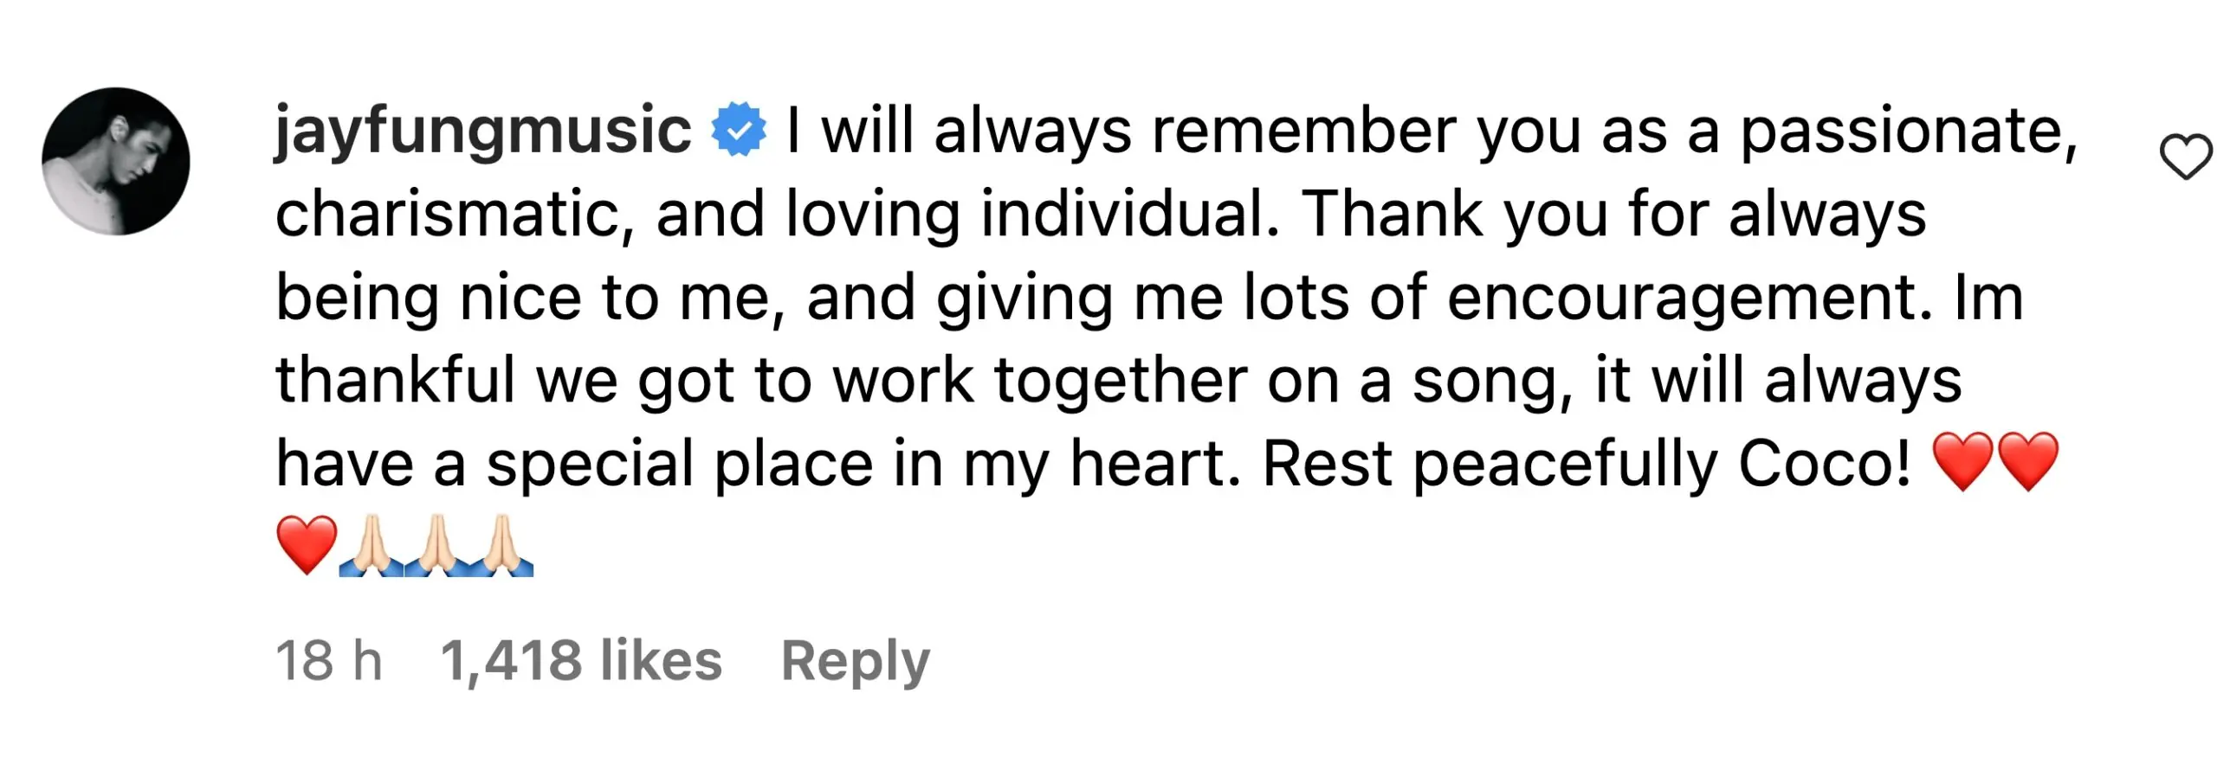
Task: View the 1,418 likes list
Action: pyautogui.click(x=581, y=661)
